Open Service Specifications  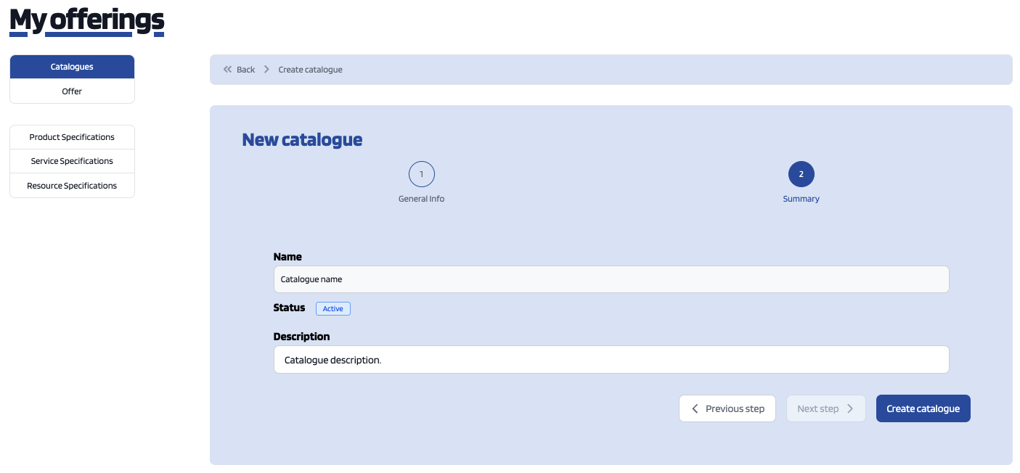72,161
